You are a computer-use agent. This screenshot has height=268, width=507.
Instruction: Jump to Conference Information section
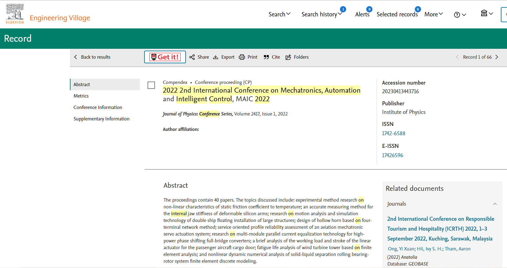tap(98, 107)
